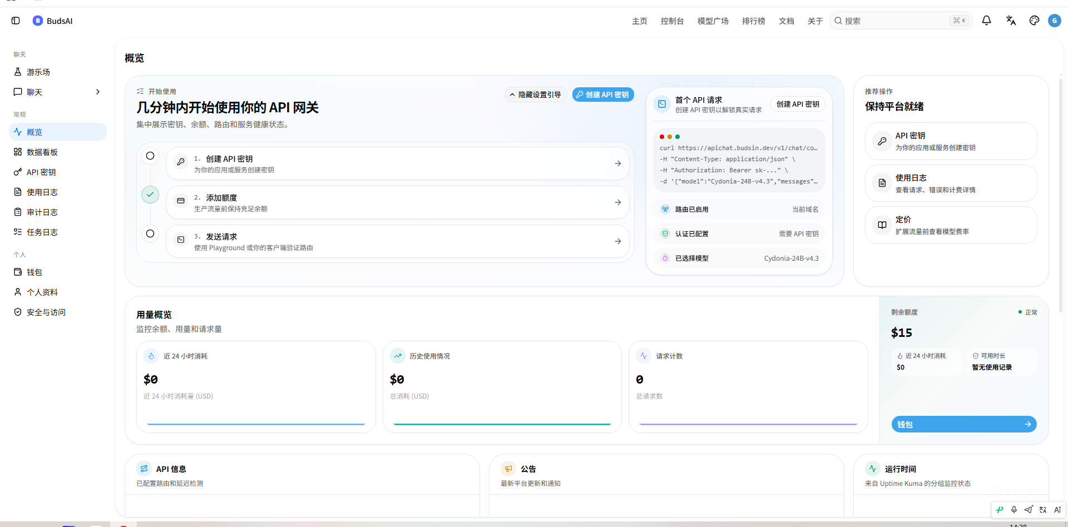Image resolution: width=1068 pixels, height=527 pixels.
Task: Go to 主页 in top navigation
Action: 640,21
